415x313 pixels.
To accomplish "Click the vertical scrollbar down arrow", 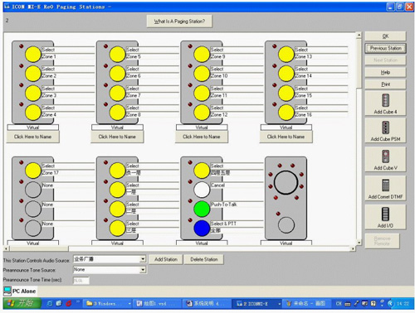I will point(359,243).
